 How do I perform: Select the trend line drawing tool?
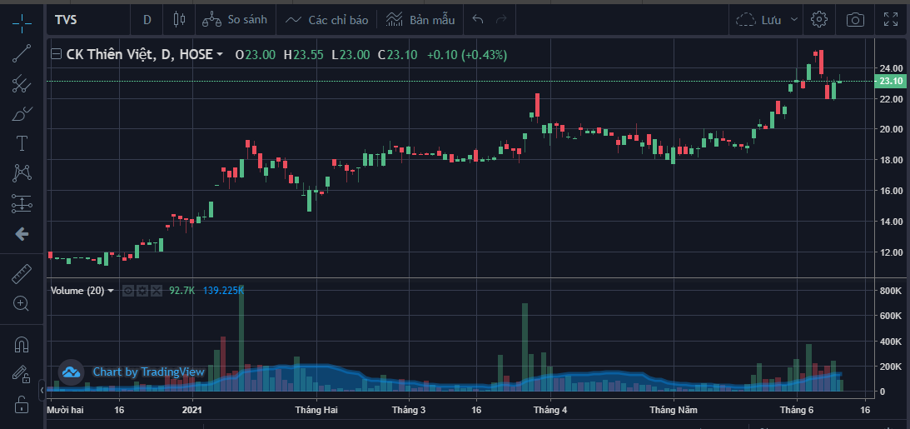pos(22,53)
